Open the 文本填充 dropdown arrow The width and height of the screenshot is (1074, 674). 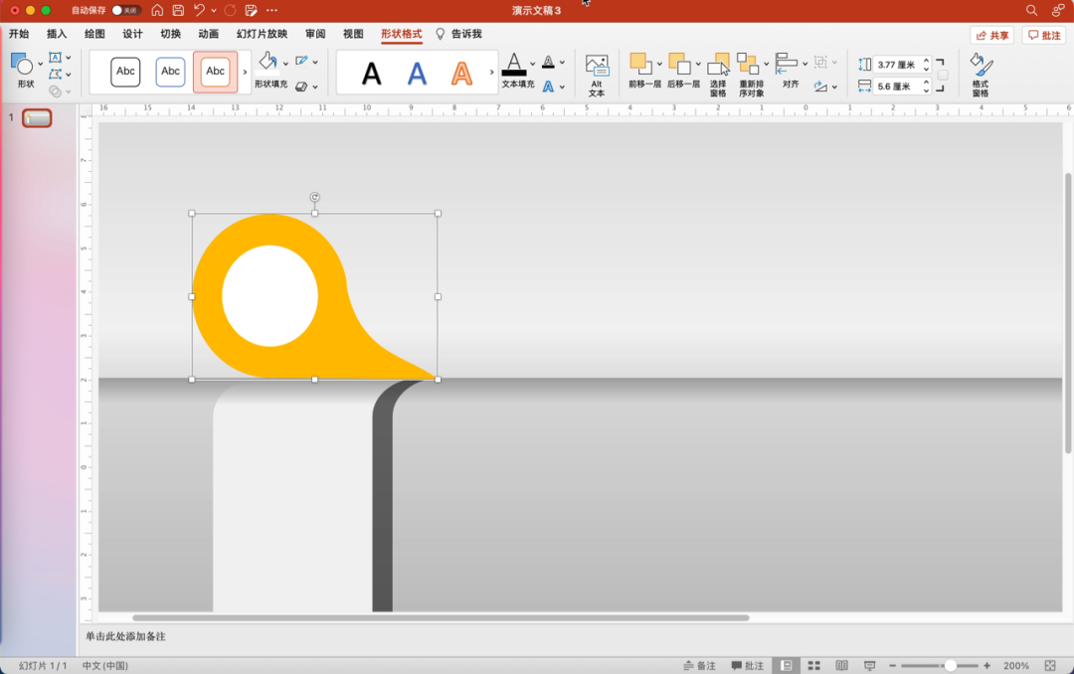coord(532,64)
